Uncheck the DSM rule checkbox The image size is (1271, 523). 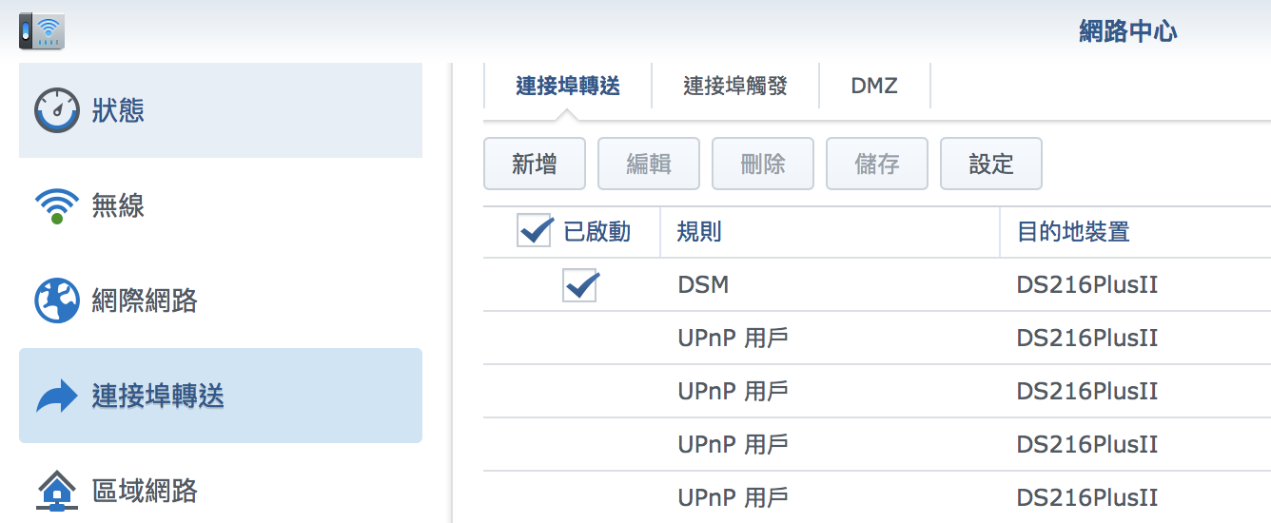pos(580,284)
